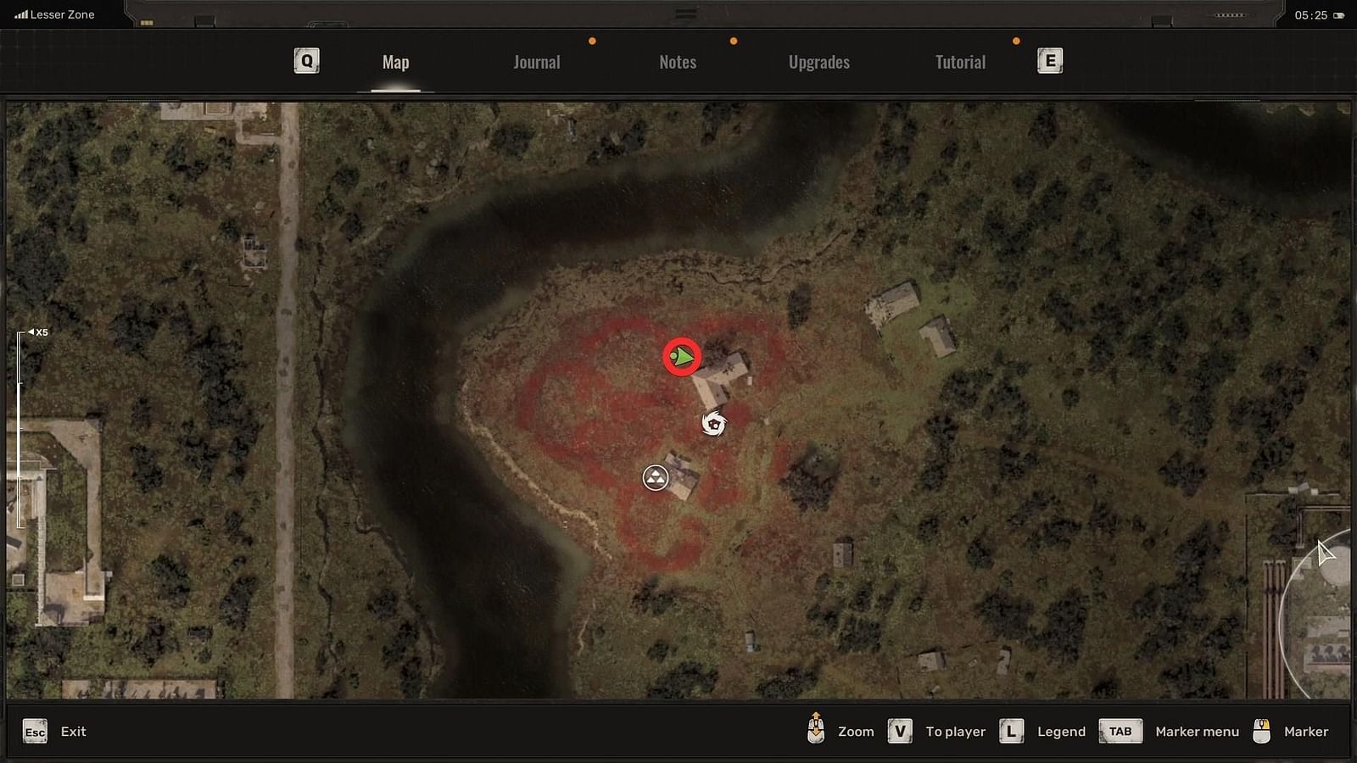The width and height of the screenshot is (1357, 763).
Task: Click the Marker mouse icon in bottom bar
Action: (1262, 729)
